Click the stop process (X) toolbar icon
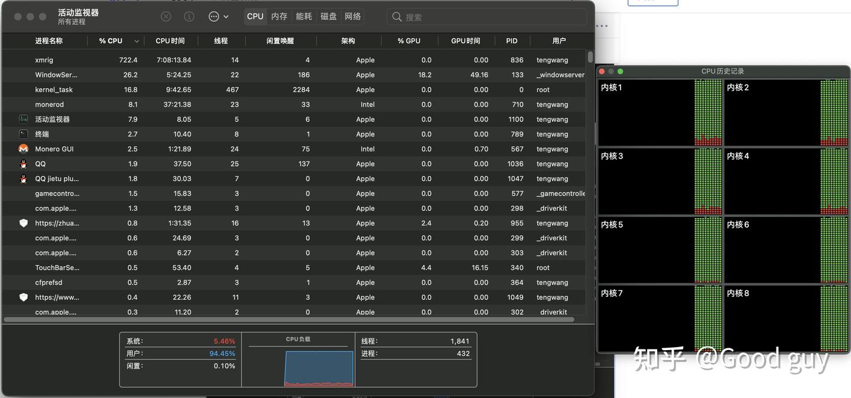 (x=166, y=17)
